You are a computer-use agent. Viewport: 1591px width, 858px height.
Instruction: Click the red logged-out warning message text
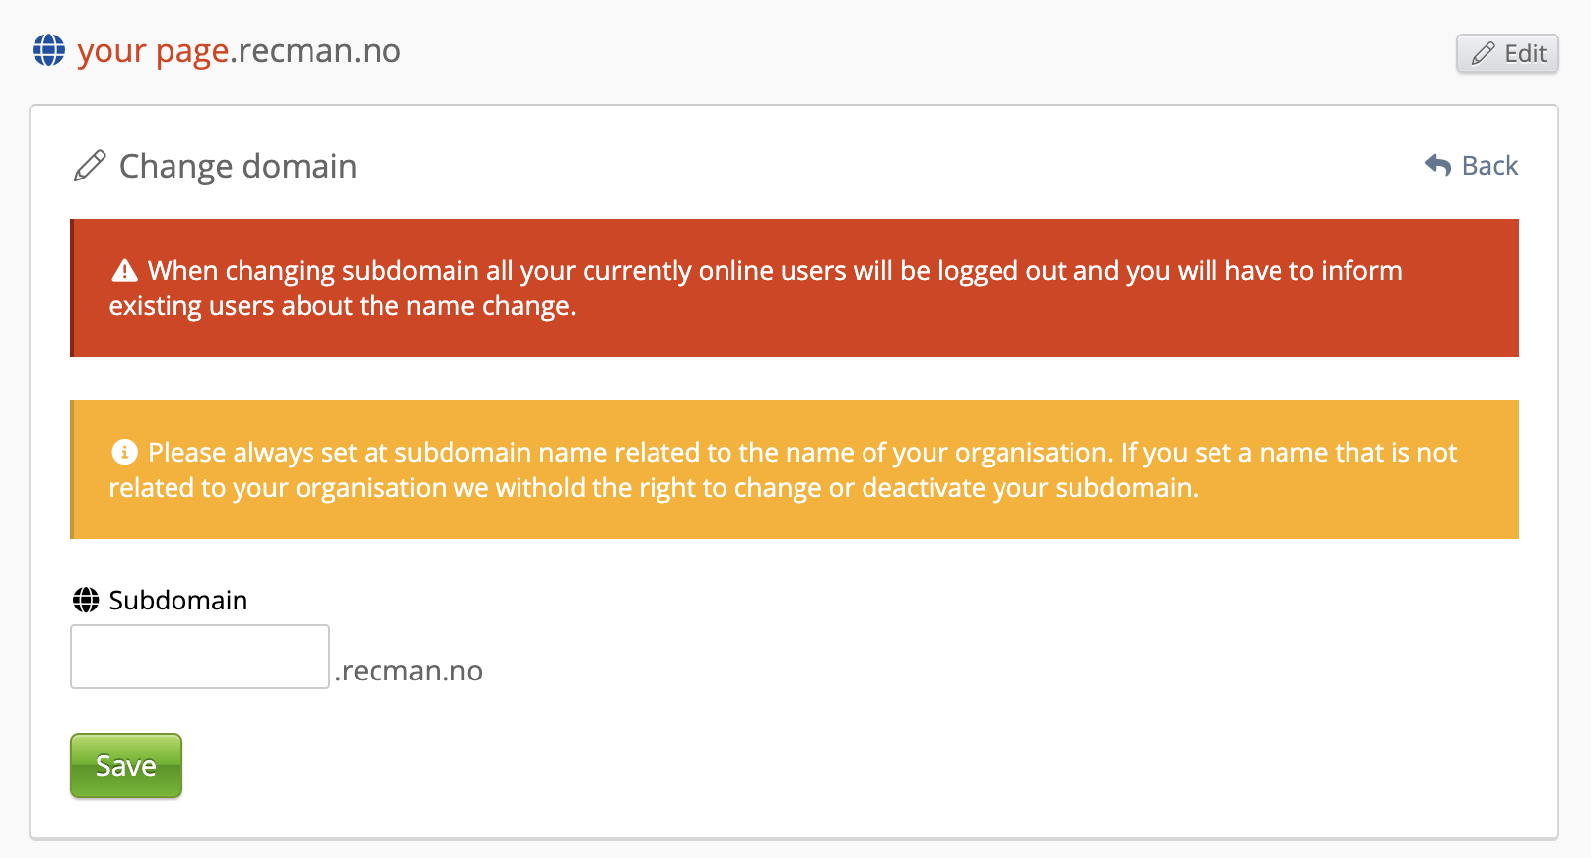pyautogui.click(x=774, y=270)
